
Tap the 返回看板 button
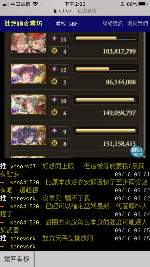click(17, 259)
